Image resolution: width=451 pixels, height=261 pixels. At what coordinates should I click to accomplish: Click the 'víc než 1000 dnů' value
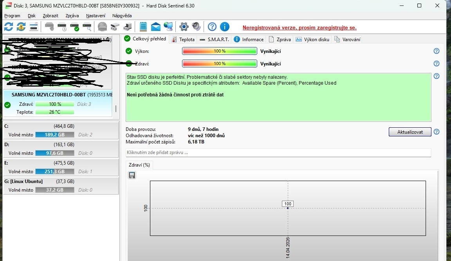(206, 135)
